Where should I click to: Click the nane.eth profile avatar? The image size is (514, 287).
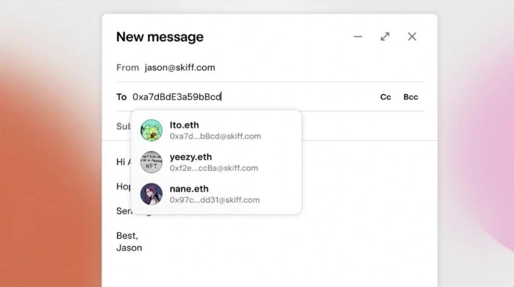151,194
